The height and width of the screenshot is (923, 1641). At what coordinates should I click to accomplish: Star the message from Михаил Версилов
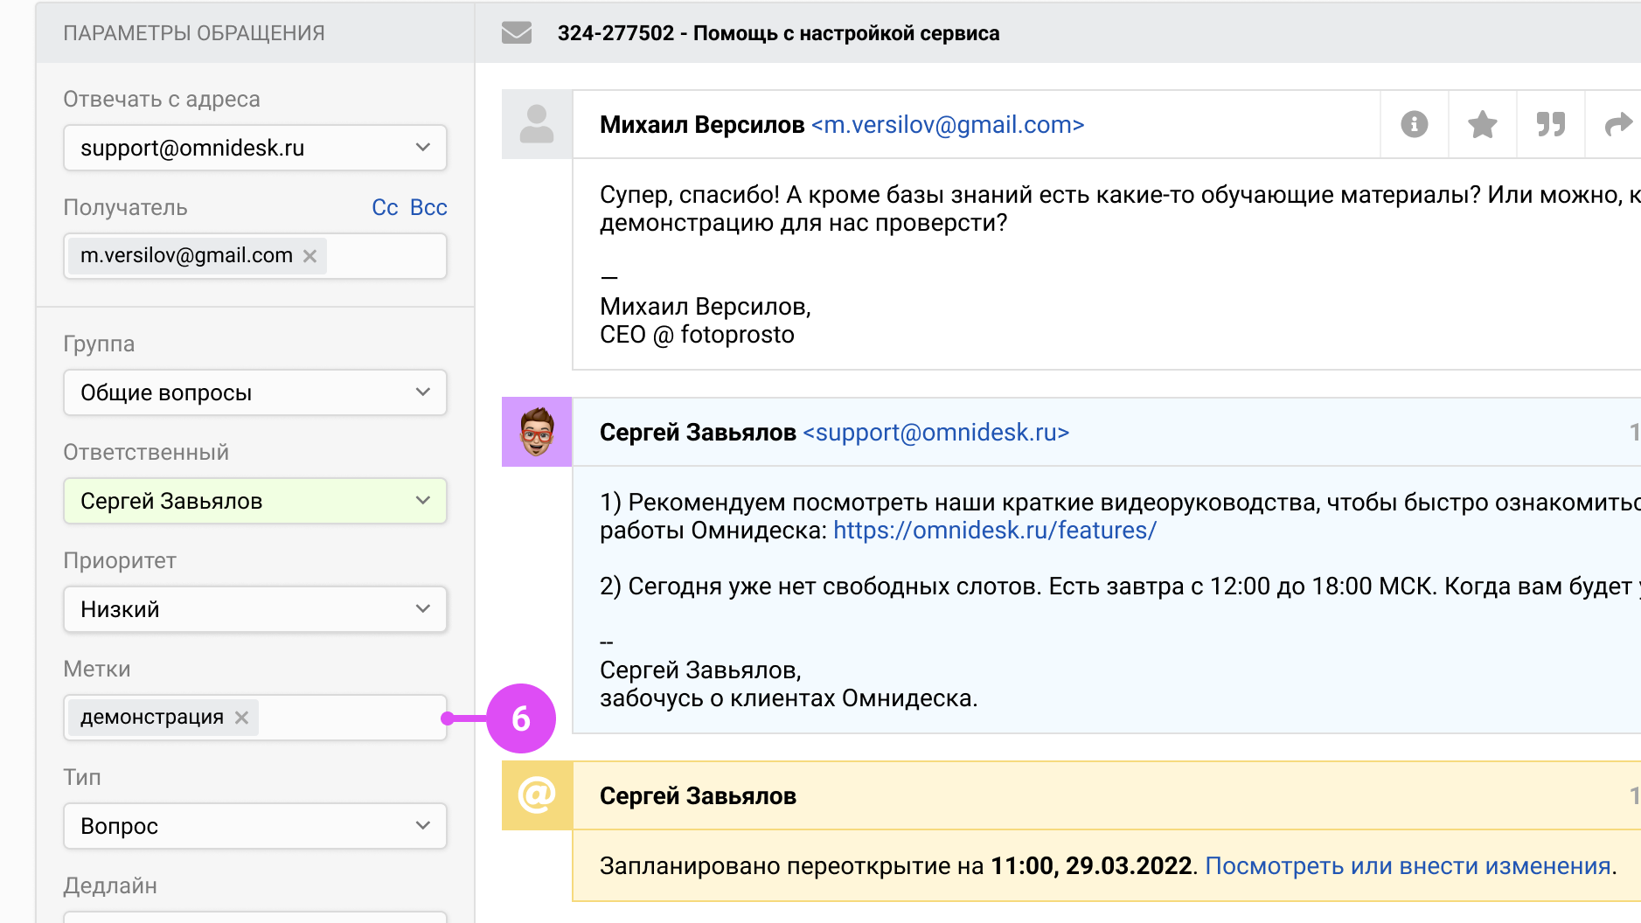[x=1482, y=125]
